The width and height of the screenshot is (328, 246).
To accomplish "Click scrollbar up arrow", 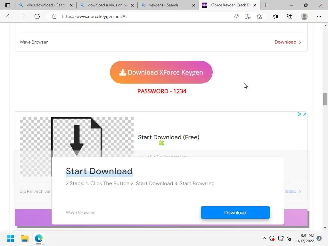I will coord(325,26).
